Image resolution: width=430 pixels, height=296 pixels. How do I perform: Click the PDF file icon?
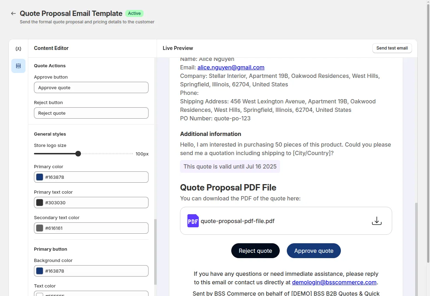(193, 221)
